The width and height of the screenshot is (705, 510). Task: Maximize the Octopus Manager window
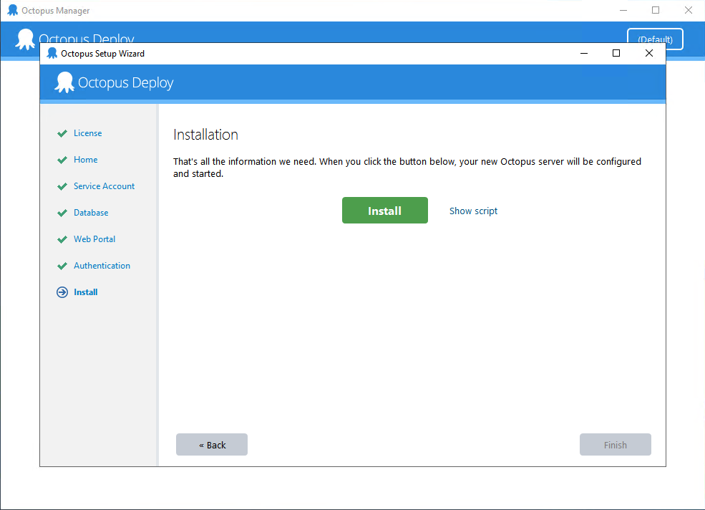tap(656, 10)
